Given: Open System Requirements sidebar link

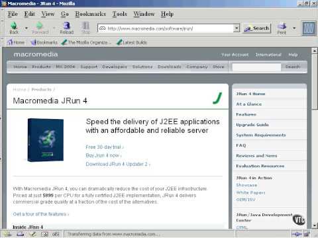Looking at the screenshot, I should 261,135.
